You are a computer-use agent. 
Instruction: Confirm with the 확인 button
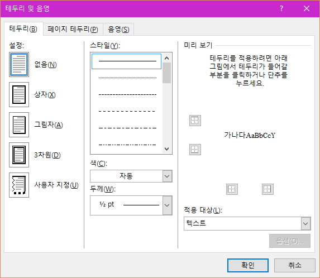click(x=248, y=265)
